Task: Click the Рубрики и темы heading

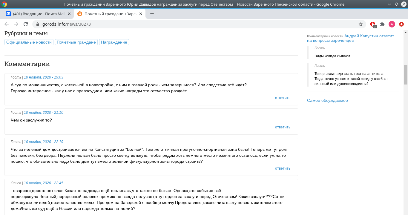Action: pyautogui.click(x=26, y=33)
